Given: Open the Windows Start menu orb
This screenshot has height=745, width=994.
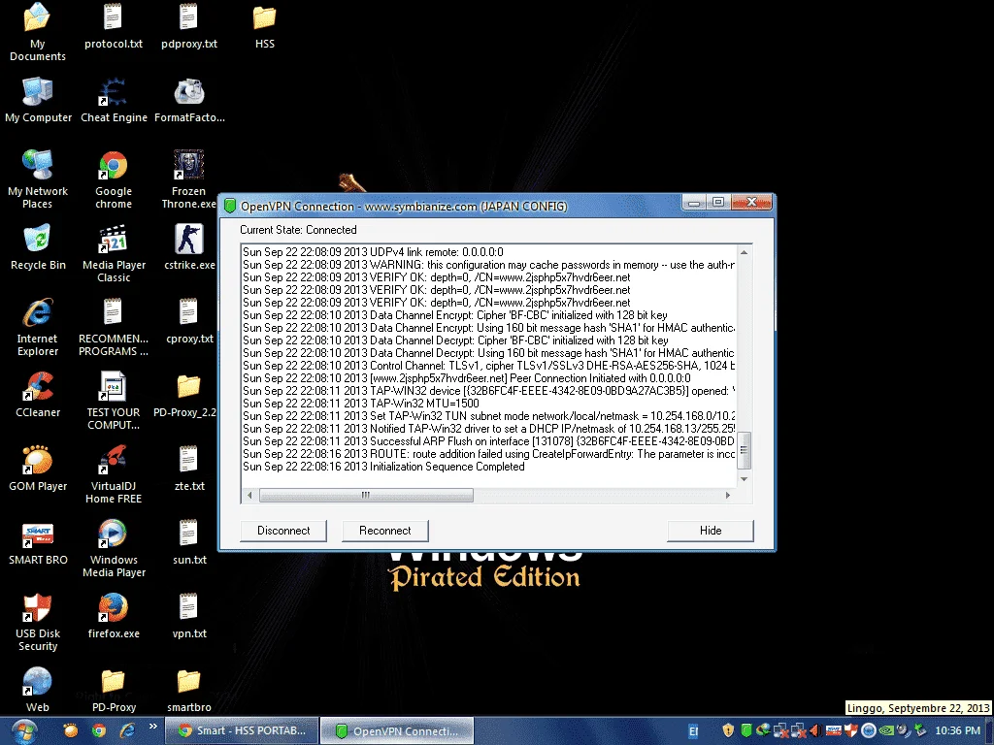Looking at the screenshot, I should click(x=24, y=731).
